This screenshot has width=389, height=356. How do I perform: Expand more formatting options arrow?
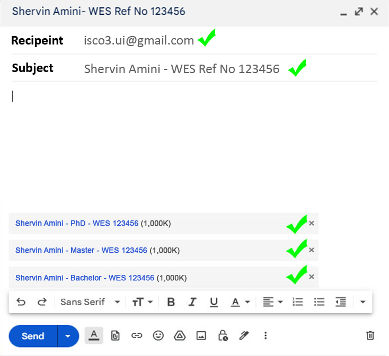click(363, 302)
